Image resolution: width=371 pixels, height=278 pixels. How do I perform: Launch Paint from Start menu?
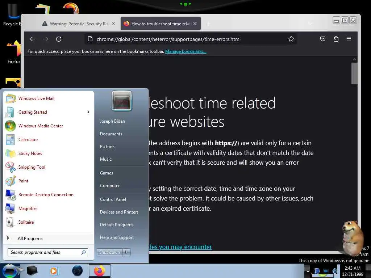click(x=49, y=181)
